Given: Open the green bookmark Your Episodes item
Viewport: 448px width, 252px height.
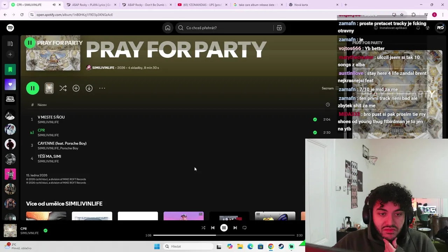Looking at the screenshot, I should point(10,70).
